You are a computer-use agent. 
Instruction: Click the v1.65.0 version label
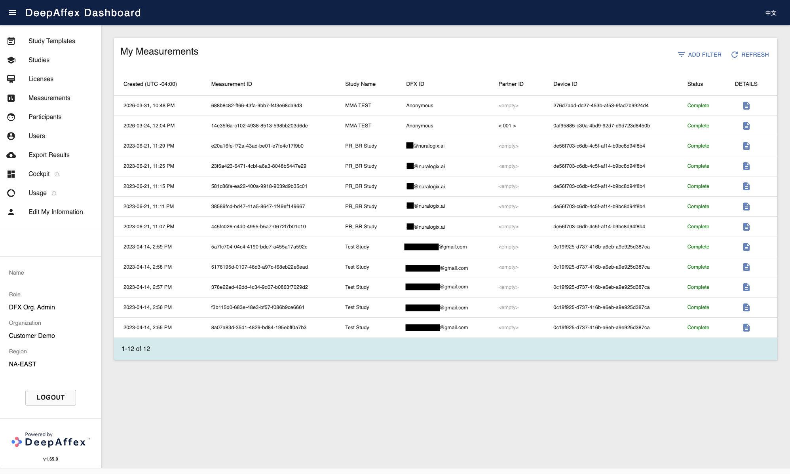pos(51,459)
